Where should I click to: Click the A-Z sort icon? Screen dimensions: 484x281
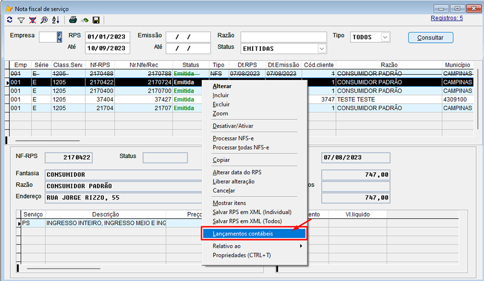pyautogui.click(x=55, y=20)
